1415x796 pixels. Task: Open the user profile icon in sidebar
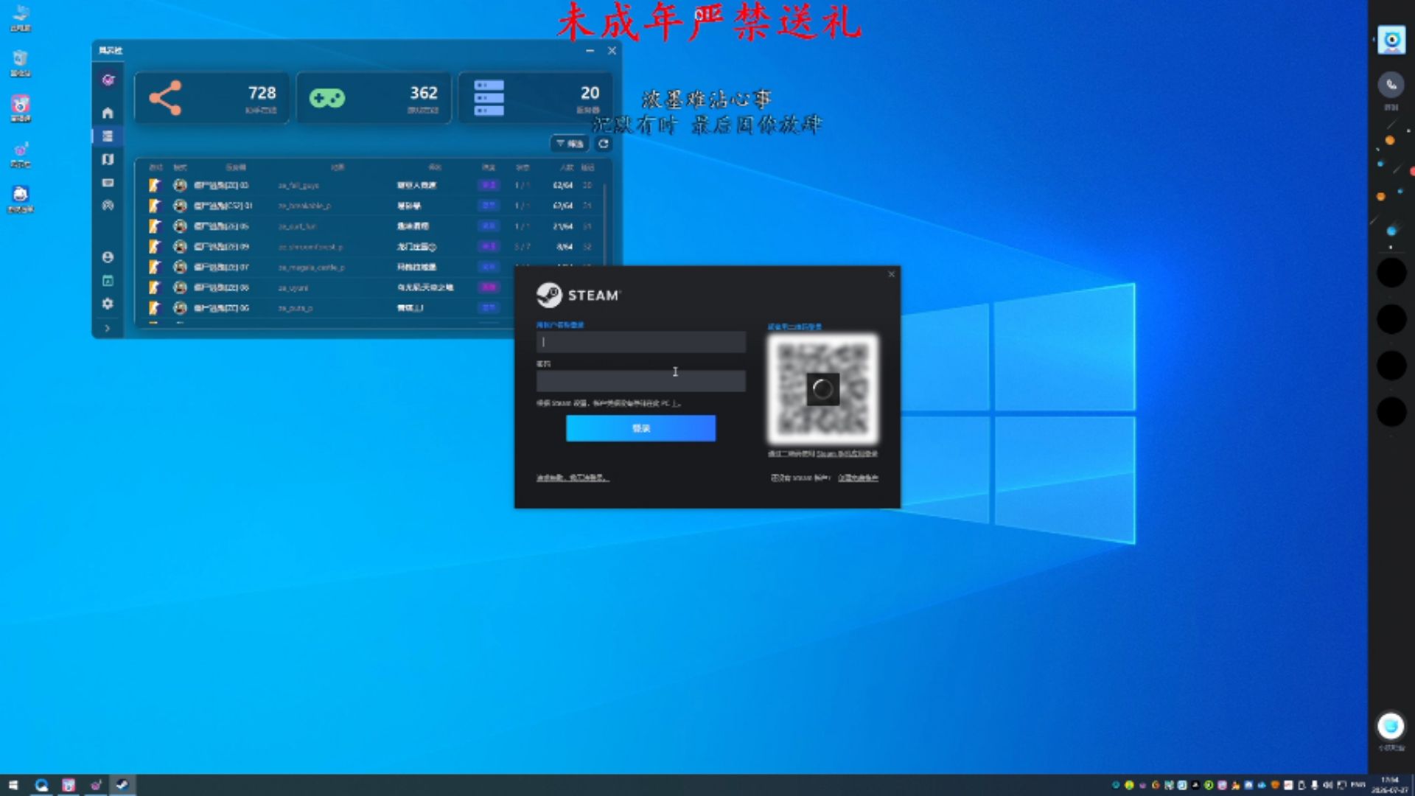(108, 257)
